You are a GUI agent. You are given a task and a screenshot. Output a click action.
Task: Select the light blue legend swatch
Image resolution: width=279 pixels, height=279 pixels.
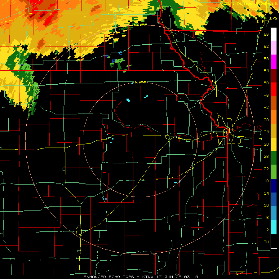274,213
